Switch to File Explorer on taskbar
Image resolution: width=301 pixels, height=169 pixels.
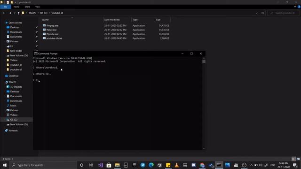pos(117,165)
